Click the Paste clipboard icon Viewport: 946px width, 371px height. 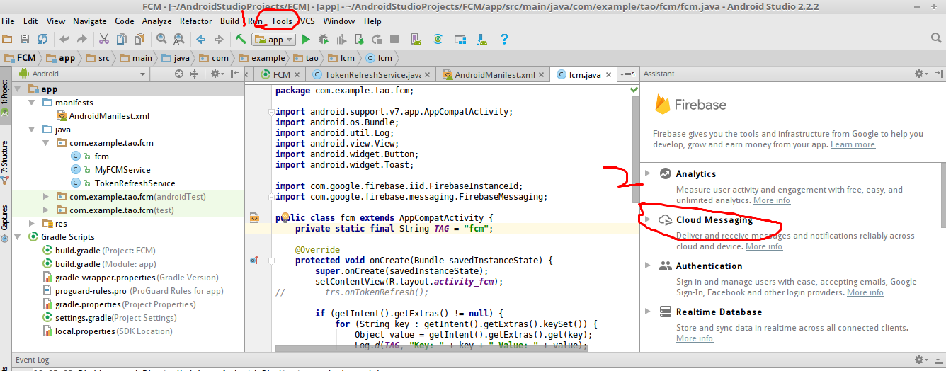139,39
